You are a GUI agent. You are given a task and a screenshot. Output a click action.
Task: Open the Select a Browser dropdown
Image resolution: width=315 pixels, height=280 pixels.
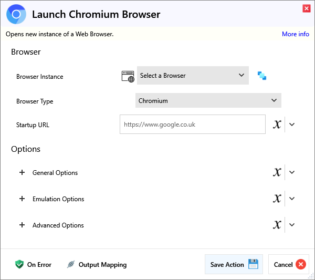point(193,76)
